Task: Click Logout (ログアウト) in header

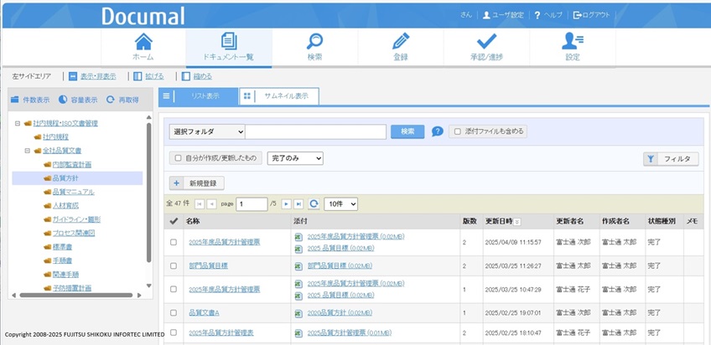Action: click(x=591, y=15)
